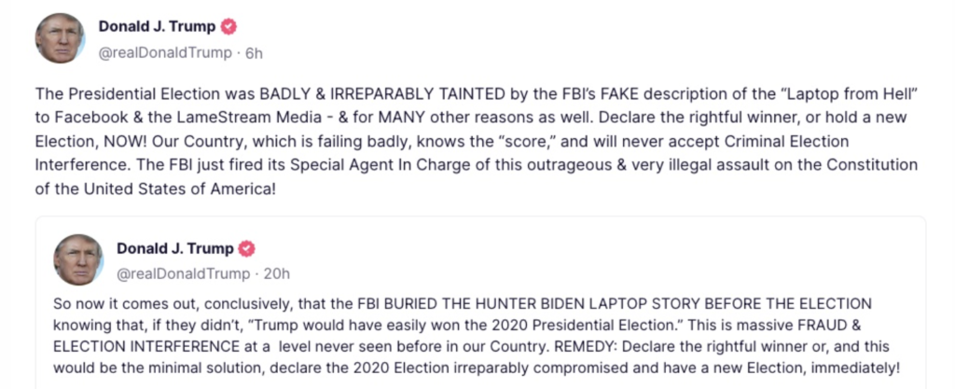Click "ELECTION INTERFERENCE" in the quoted post

[x=146, y=346]
